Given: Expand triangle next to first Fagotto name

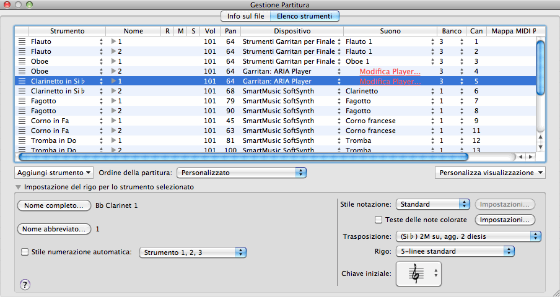Looking at the screenshot, I should (x=113, y=101).
